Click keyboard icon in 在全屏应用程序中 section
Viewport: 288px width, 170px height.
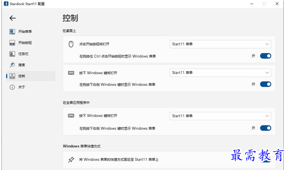[71, 116]
